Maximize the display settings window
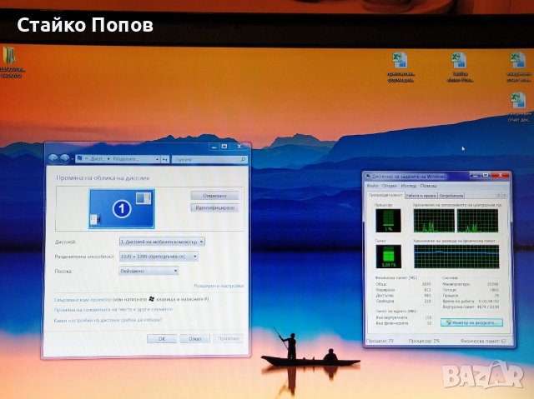Viewport: 534px width, 399px height. pos(224,147)
